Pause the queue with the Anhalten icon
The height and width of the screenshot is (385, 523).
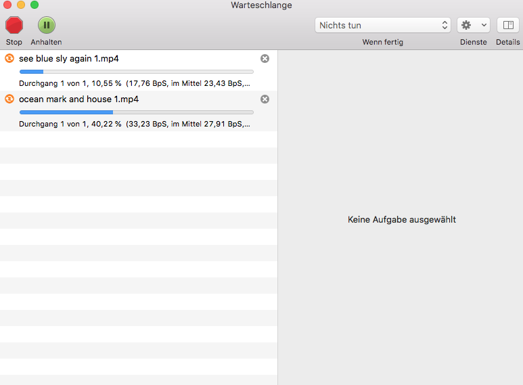pos(46,25)
